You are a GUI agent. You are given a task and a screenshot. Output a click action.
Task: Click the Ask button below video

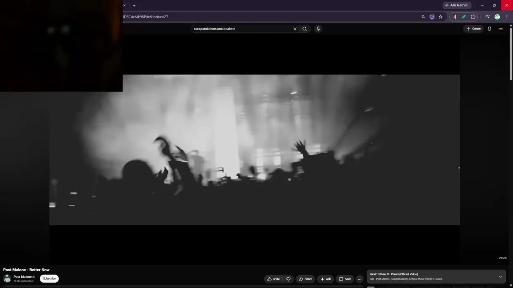(x=325, y=279)
